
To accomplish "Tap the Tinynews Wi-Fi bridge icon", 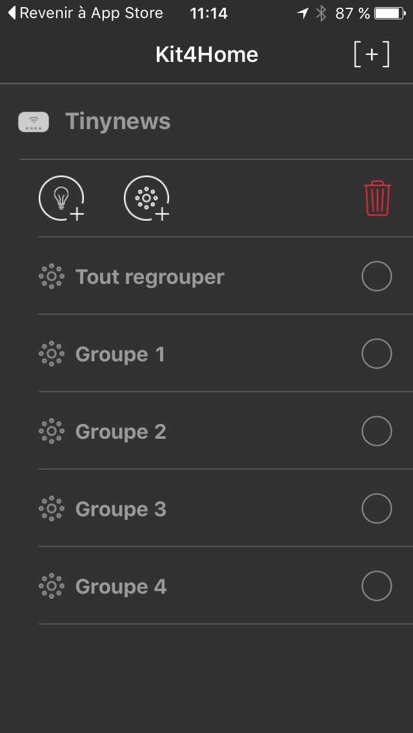I will click(34, 122).
